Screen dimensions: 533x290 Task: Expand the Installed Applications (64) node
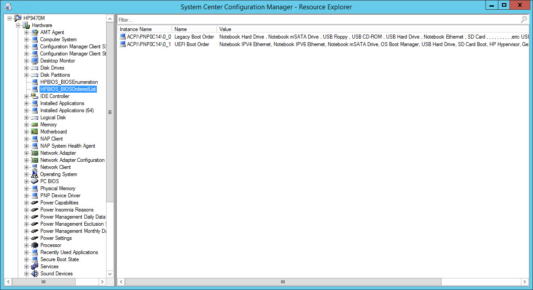[27, 110]
